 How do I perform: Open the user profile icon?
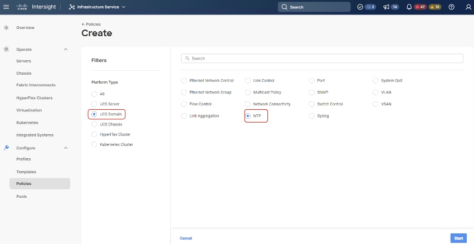point(468,7)
